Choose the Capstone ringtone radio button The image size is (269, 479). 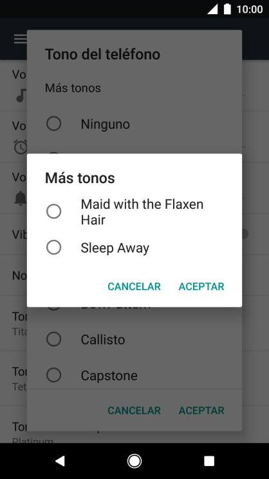[x=53, y=375]
